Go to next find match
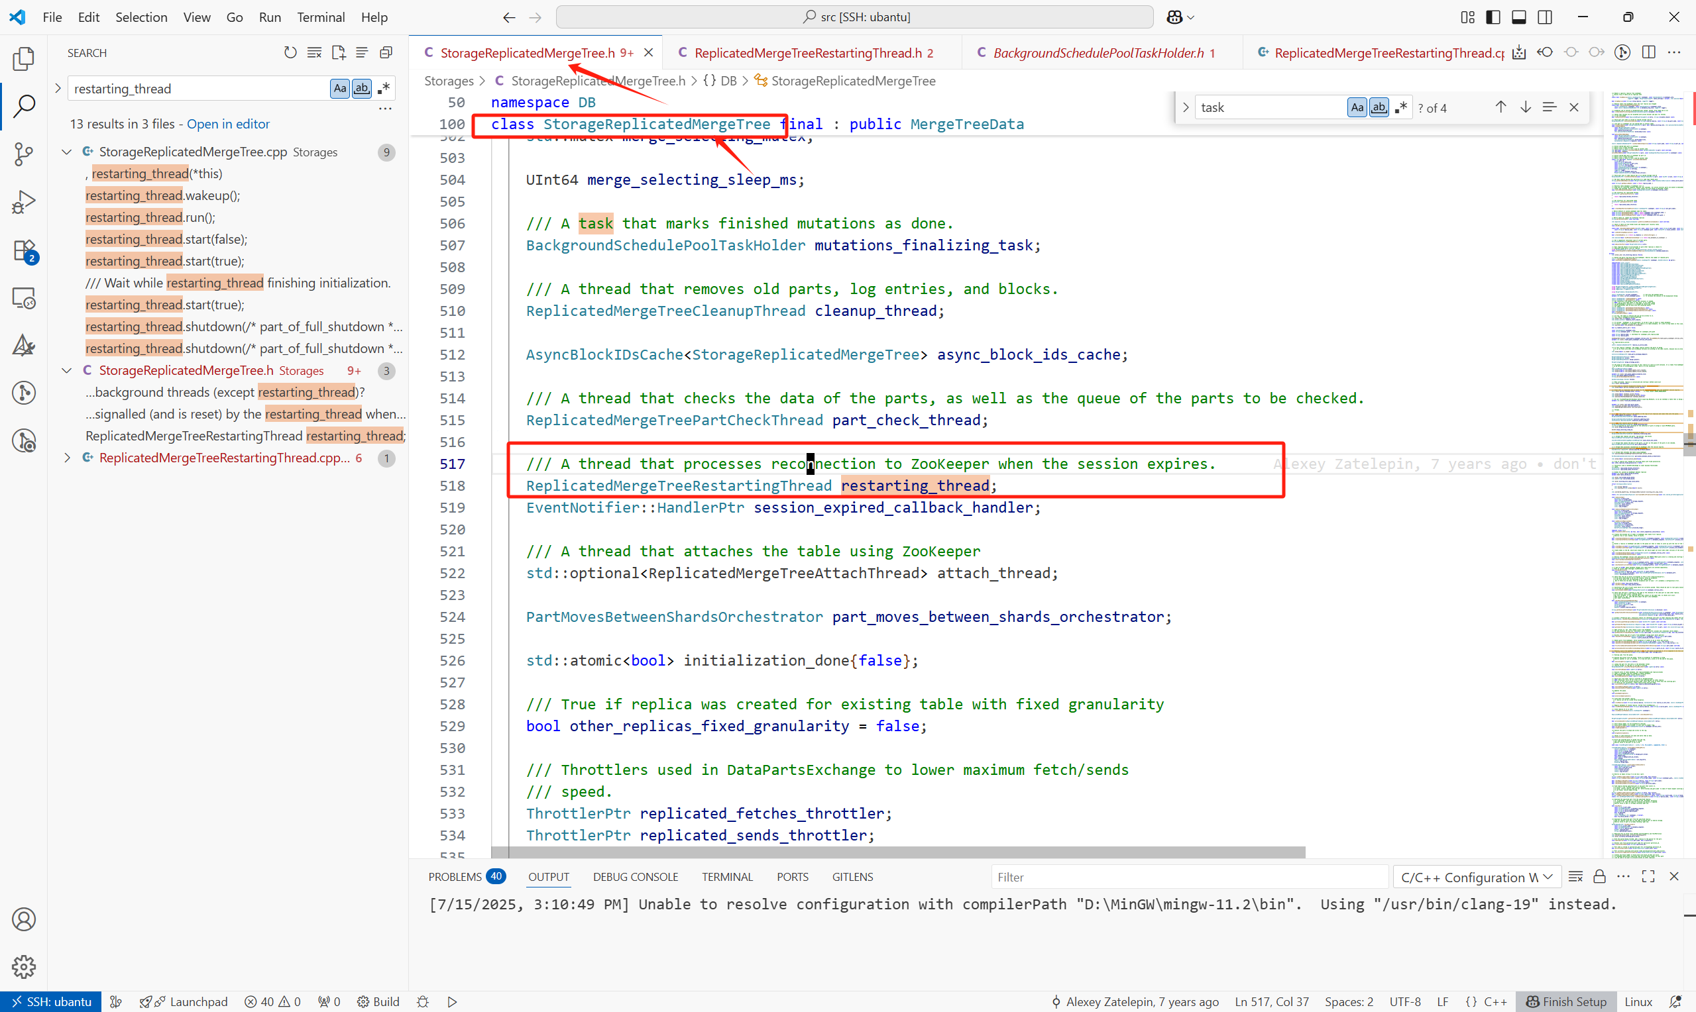The width and height of the screenshot is (1696, 1012). (x=1525, y=107)
